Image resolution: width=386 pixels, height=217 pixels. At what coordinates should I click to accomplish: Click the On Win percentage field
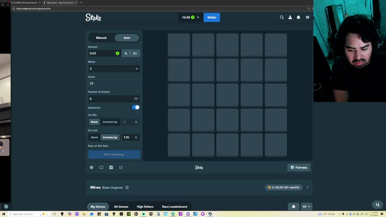click(131, 122)
